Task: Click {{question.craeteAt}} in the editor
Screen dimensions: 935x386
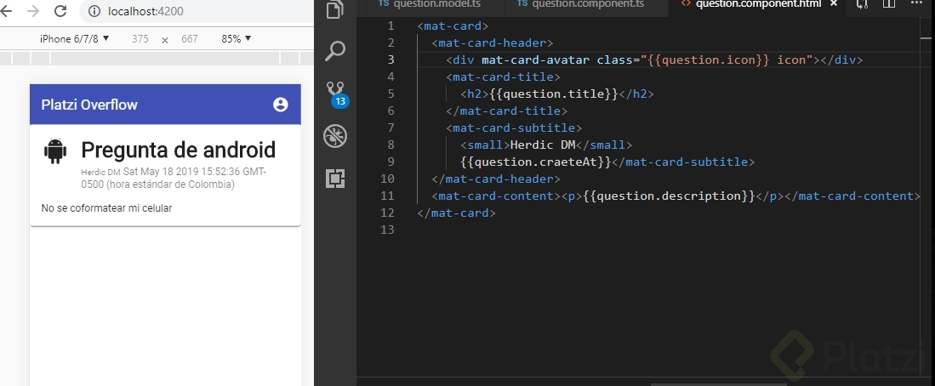Action: [536, 162]
